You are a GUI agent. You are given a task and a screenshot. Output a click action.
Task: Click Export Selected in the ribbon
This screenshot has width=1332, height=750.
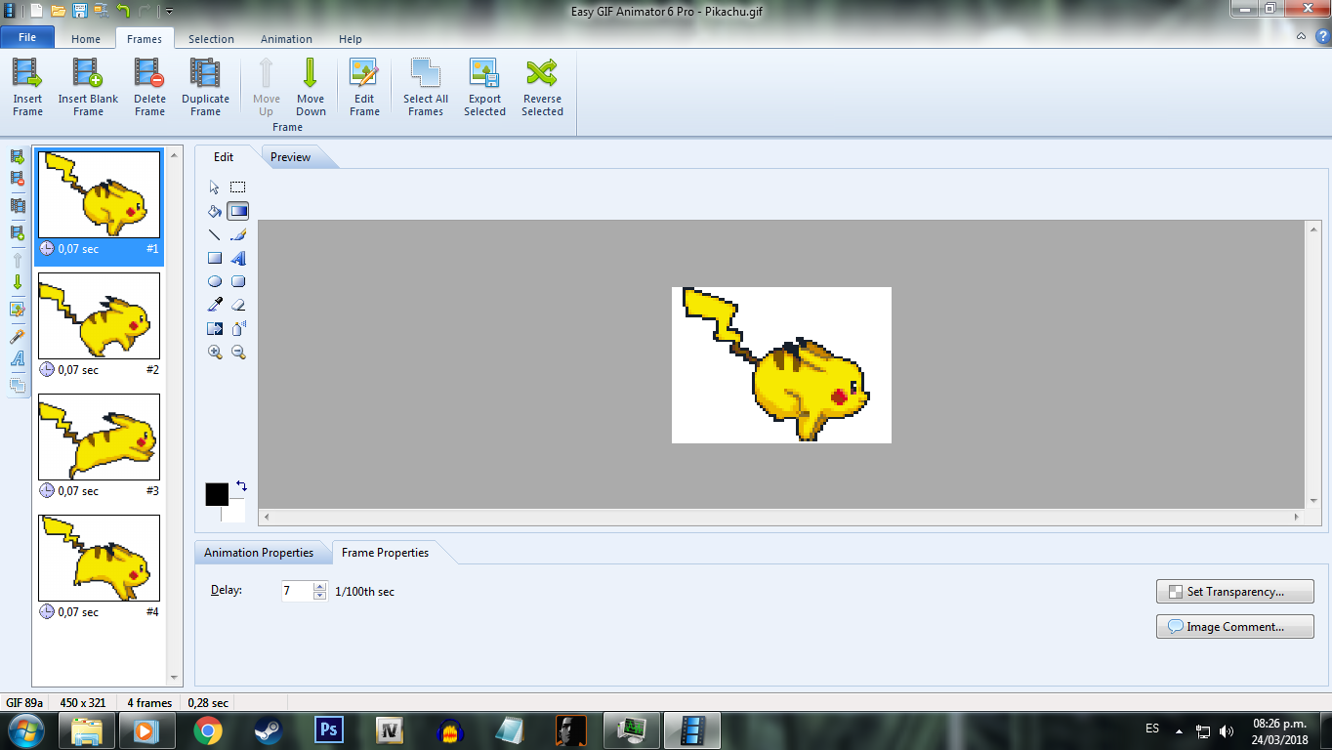coord(484,88)
